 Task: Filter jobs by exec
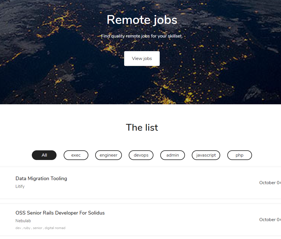click(76, 155)
